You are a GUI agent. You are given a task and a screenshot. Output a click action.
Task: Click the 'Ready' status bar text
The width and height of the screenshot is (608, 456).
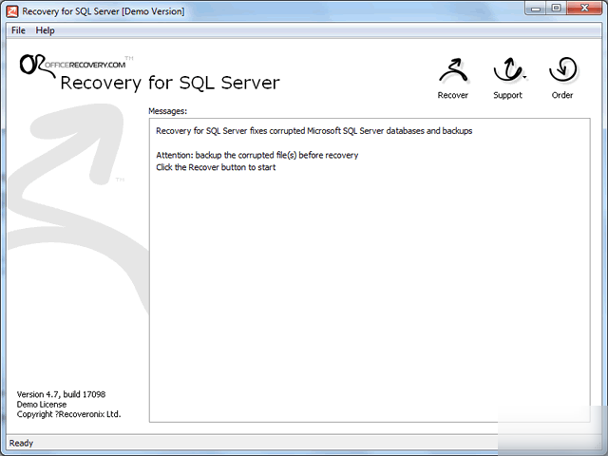coord(21,443)
